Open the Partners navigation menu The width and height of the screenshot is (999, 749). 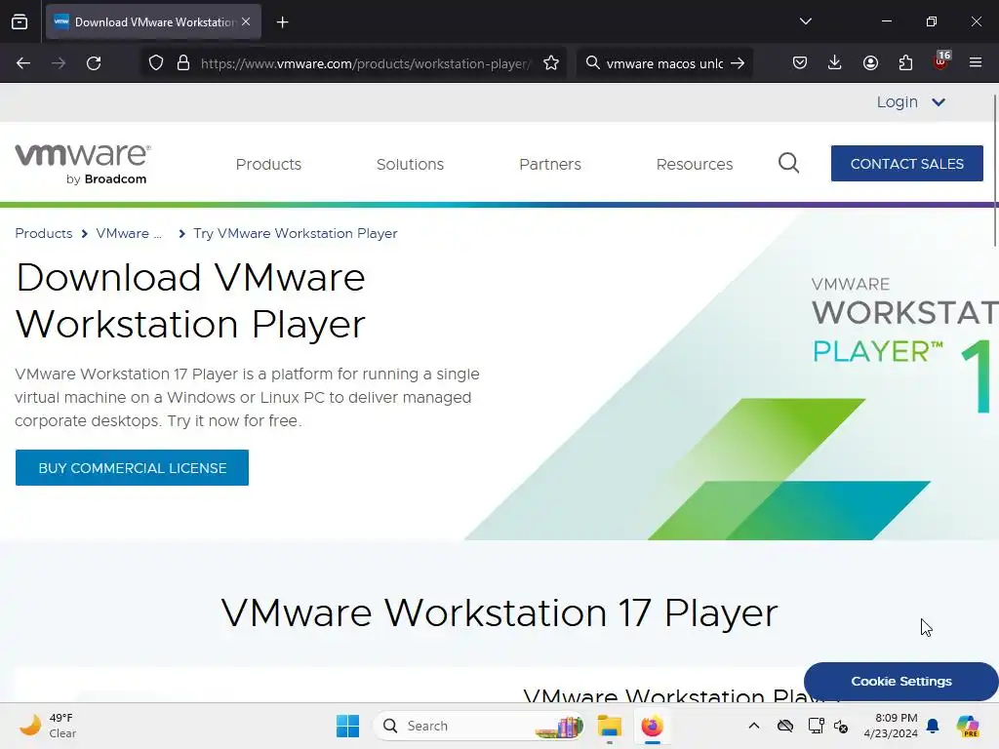pyautogui.click(x=550, y=164)
